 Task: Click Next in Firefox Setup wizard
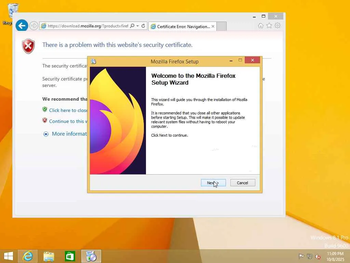click(x=213, y=183)
